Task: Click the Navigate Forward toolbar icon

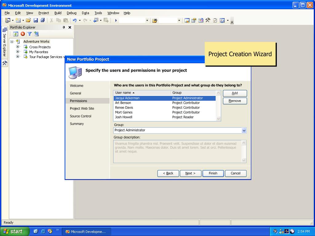Action: tap(106, 20)
